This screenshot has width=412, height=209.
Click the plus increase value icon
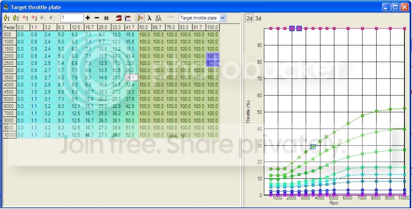coord(88,18)
